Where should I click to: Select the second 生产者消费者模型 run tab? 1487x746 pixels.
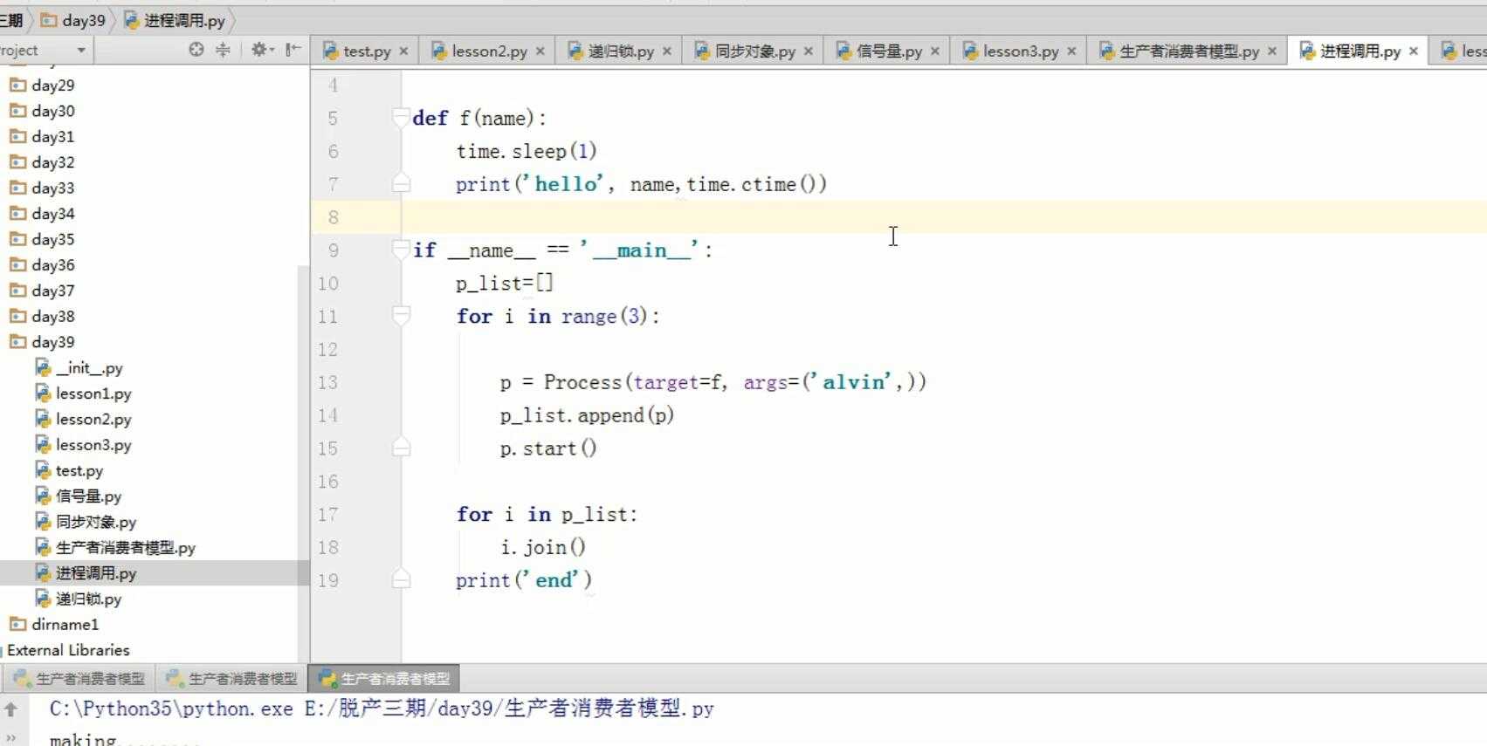pos(232,678)
